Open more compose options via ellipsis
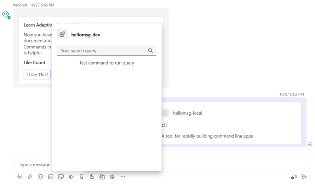Image resolution: width=315 pixels, height=185 pixels. click(x=123, y=177)
